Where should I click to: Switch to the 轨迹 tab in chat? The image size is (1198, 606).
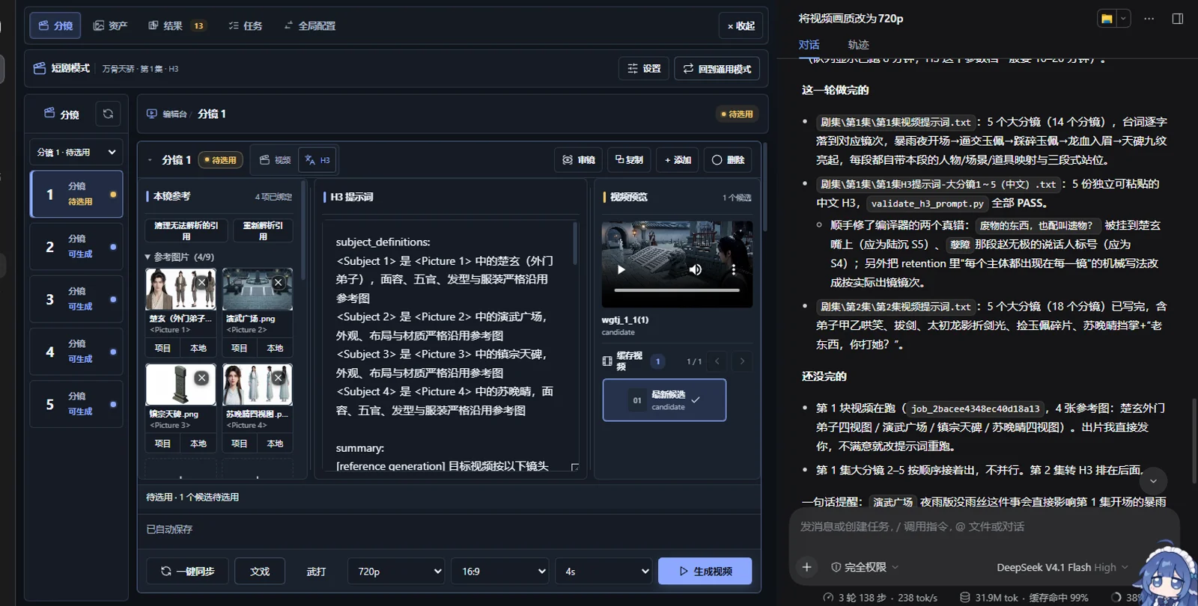click(858, 45)
